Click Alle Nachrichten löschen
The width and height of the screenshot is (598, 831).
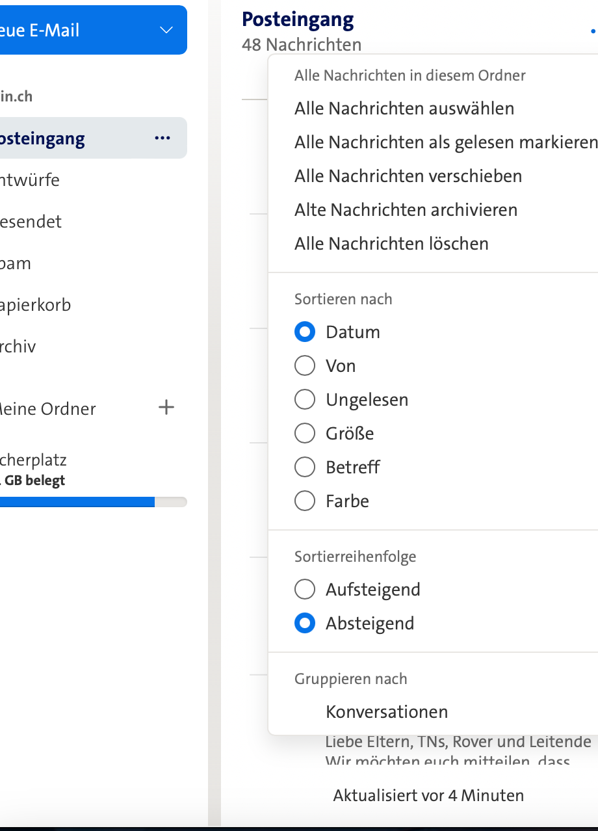tap(391, 243)
